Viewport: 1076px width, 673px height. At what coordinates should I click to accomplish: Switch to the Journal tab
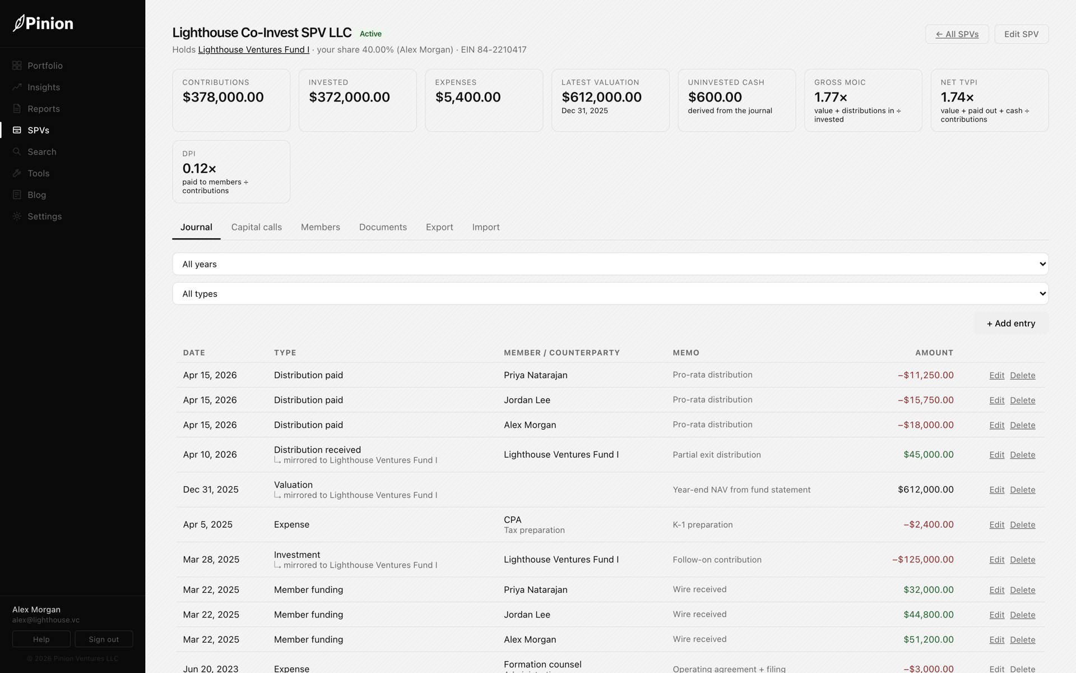[x=196, y=227]
